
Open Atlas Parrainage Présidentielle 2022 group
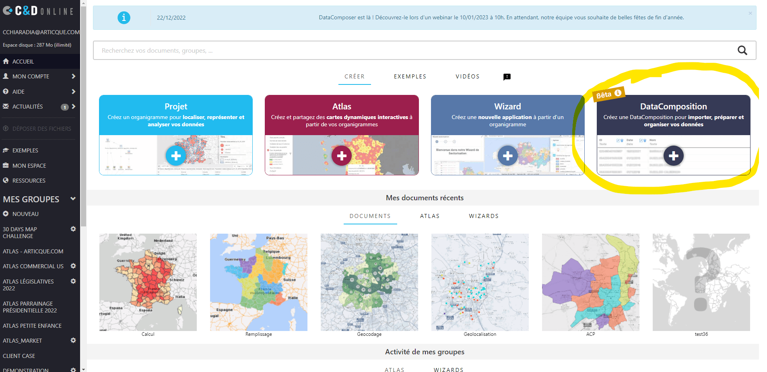point(30,307)
